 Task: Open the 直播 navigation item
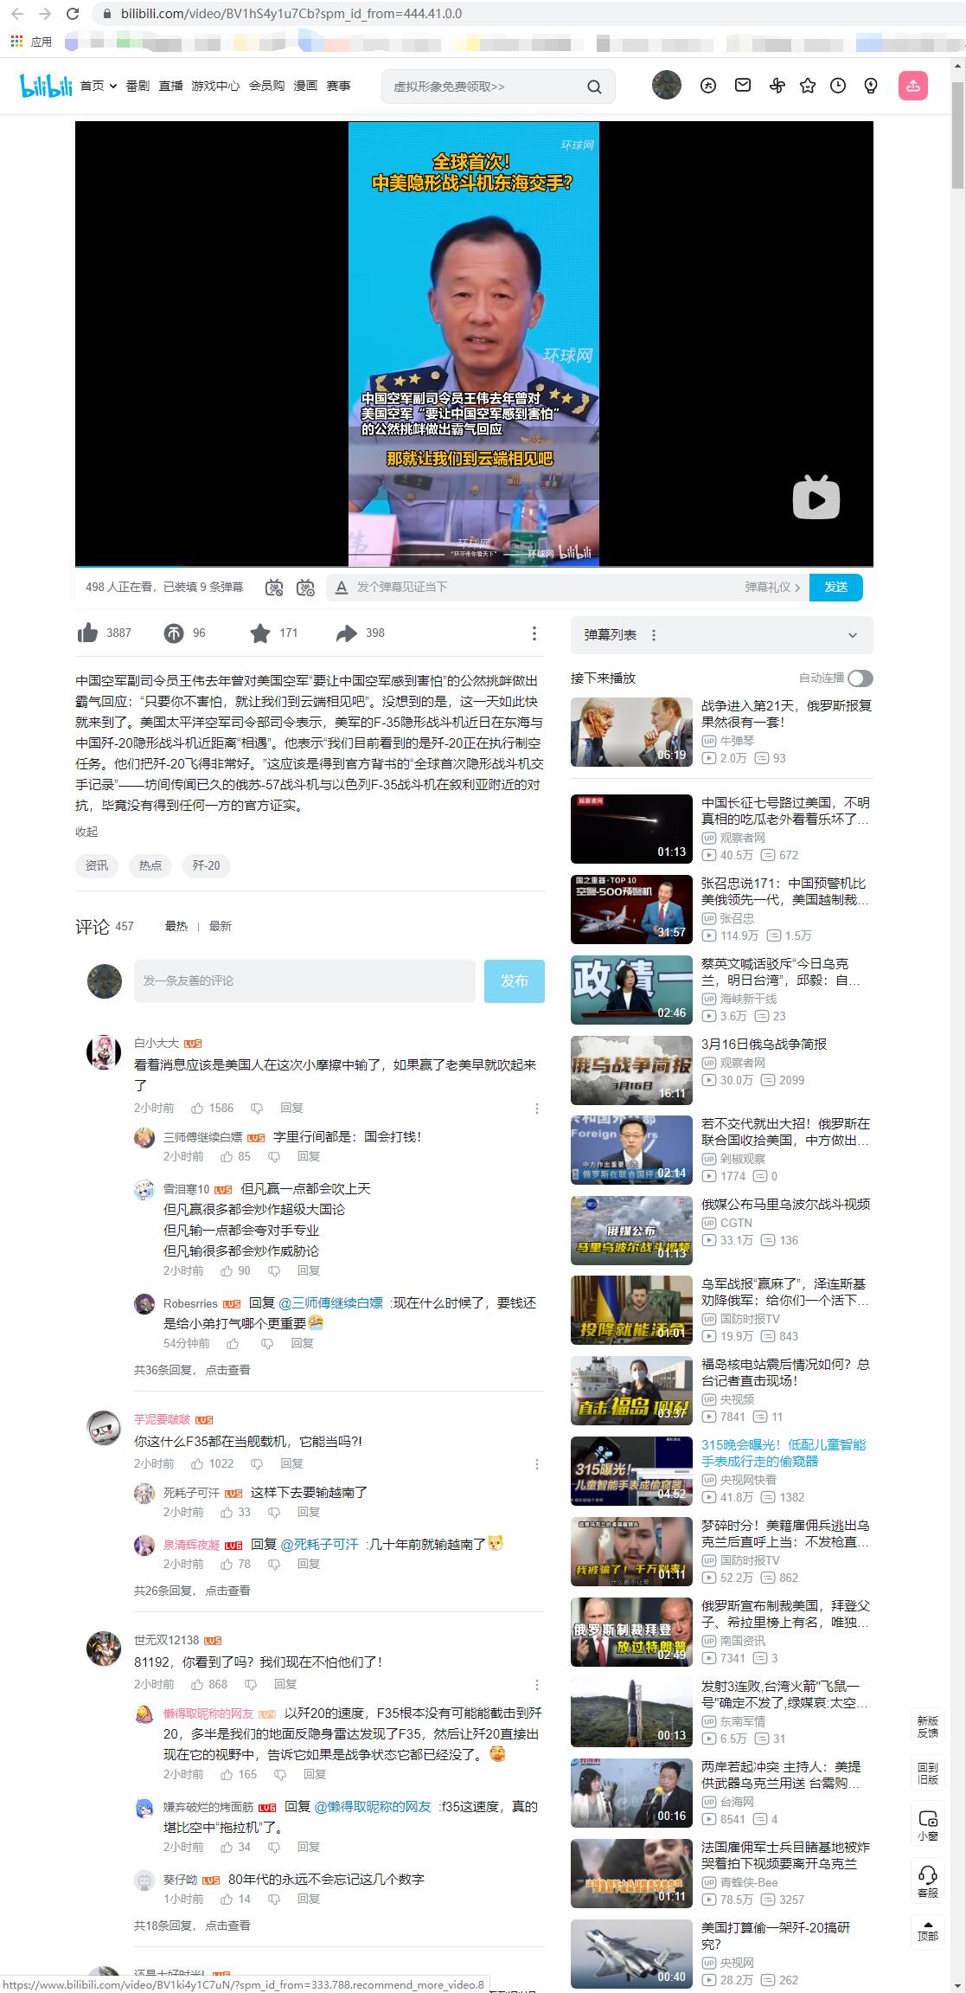170,86
